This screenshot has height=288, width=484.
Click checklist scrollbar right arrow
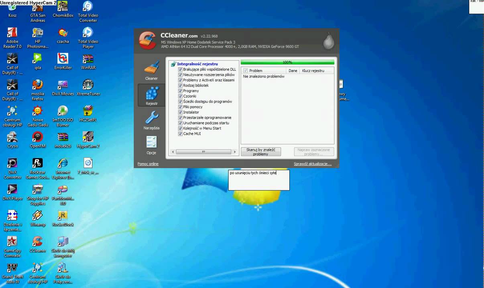tap(235, 152)
